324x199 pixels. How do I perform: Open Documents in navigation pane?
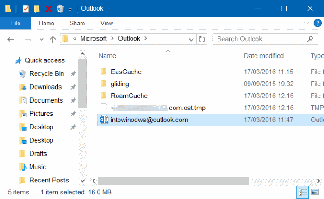46,100
